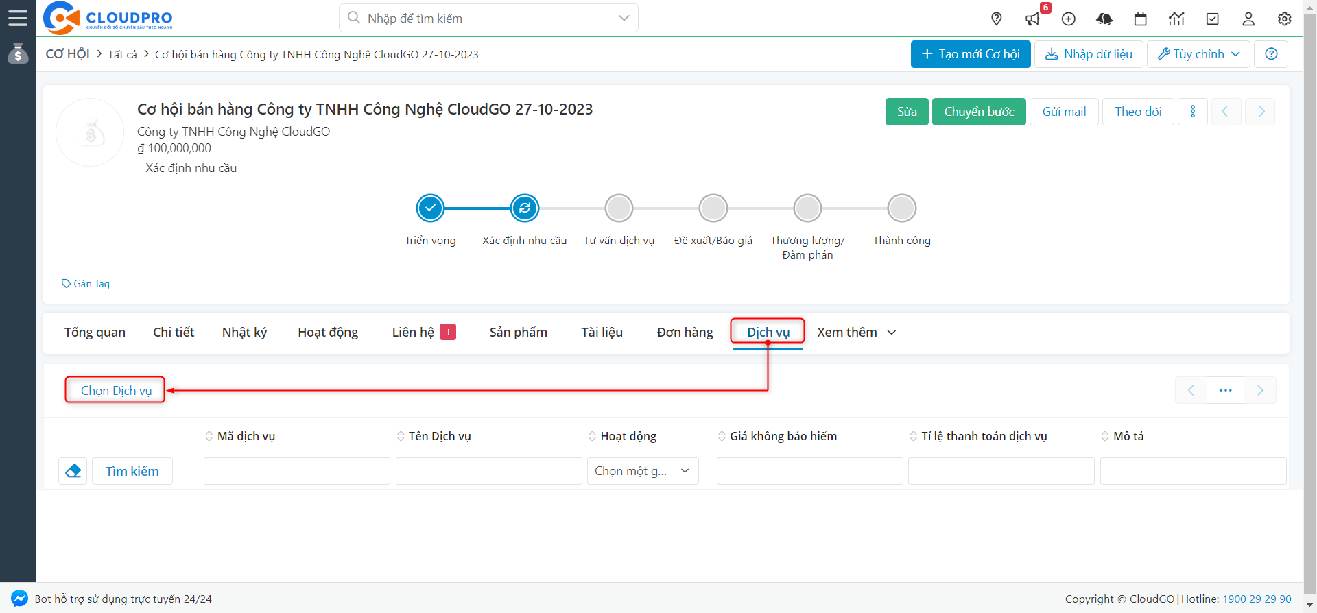The image size is (1317, 613).
Task: Select the Đề xuất/Báo giá stage step
Action: click(x=713, y=208)
